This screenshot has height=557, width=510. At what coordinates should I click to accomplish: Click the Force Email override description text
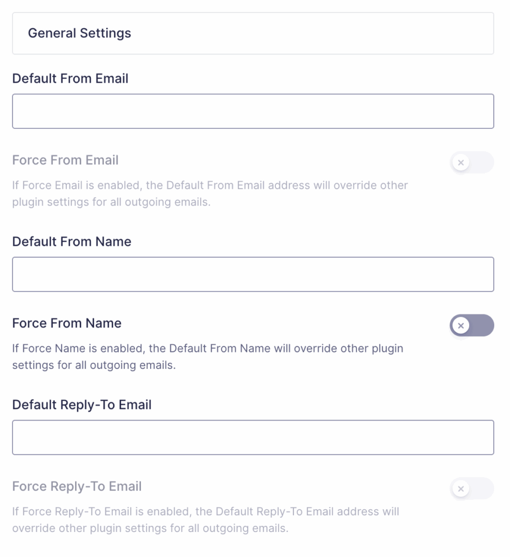click(210, 194)
